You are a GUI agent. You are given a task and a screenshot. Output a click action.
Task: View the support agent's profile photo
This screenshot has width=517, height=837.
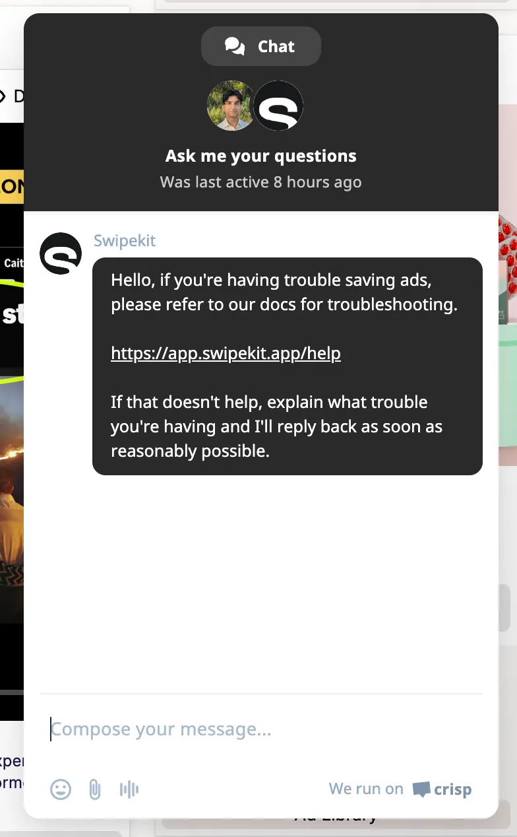click(231, 106)
